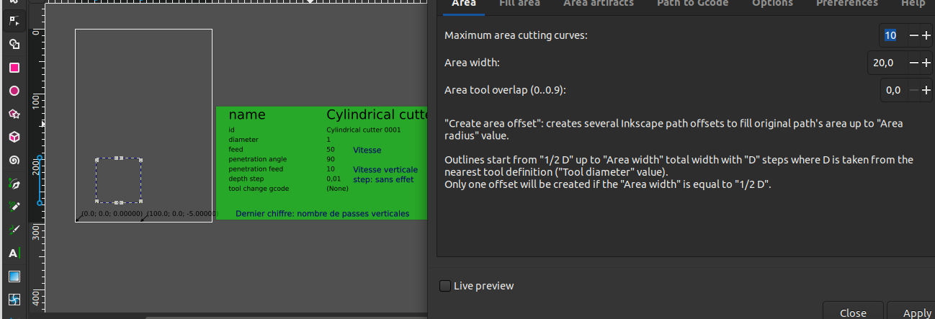The width and height of the screenshot is (935, 319).
Task: Click the 'name' heading in green box
Action: [x=247, y=114]
